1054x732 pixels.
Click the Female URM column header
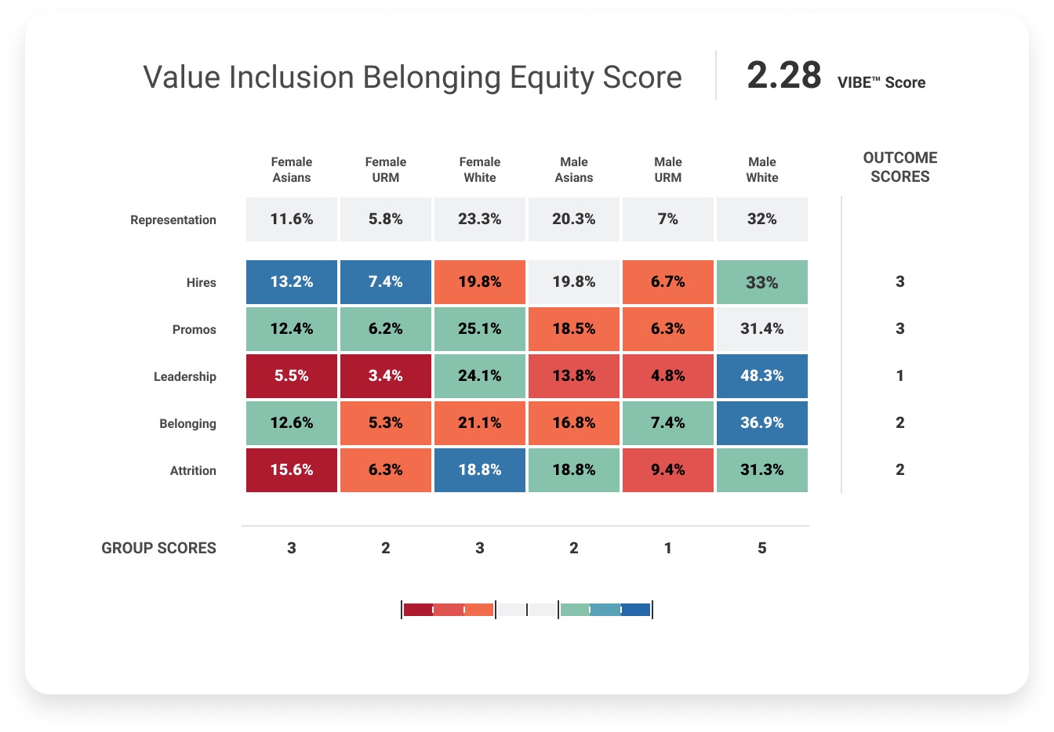tap(386, 170)
